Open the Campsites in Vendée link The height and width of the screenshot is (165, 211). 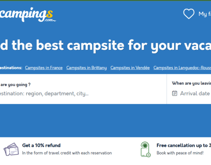click(x=130, y=68)
